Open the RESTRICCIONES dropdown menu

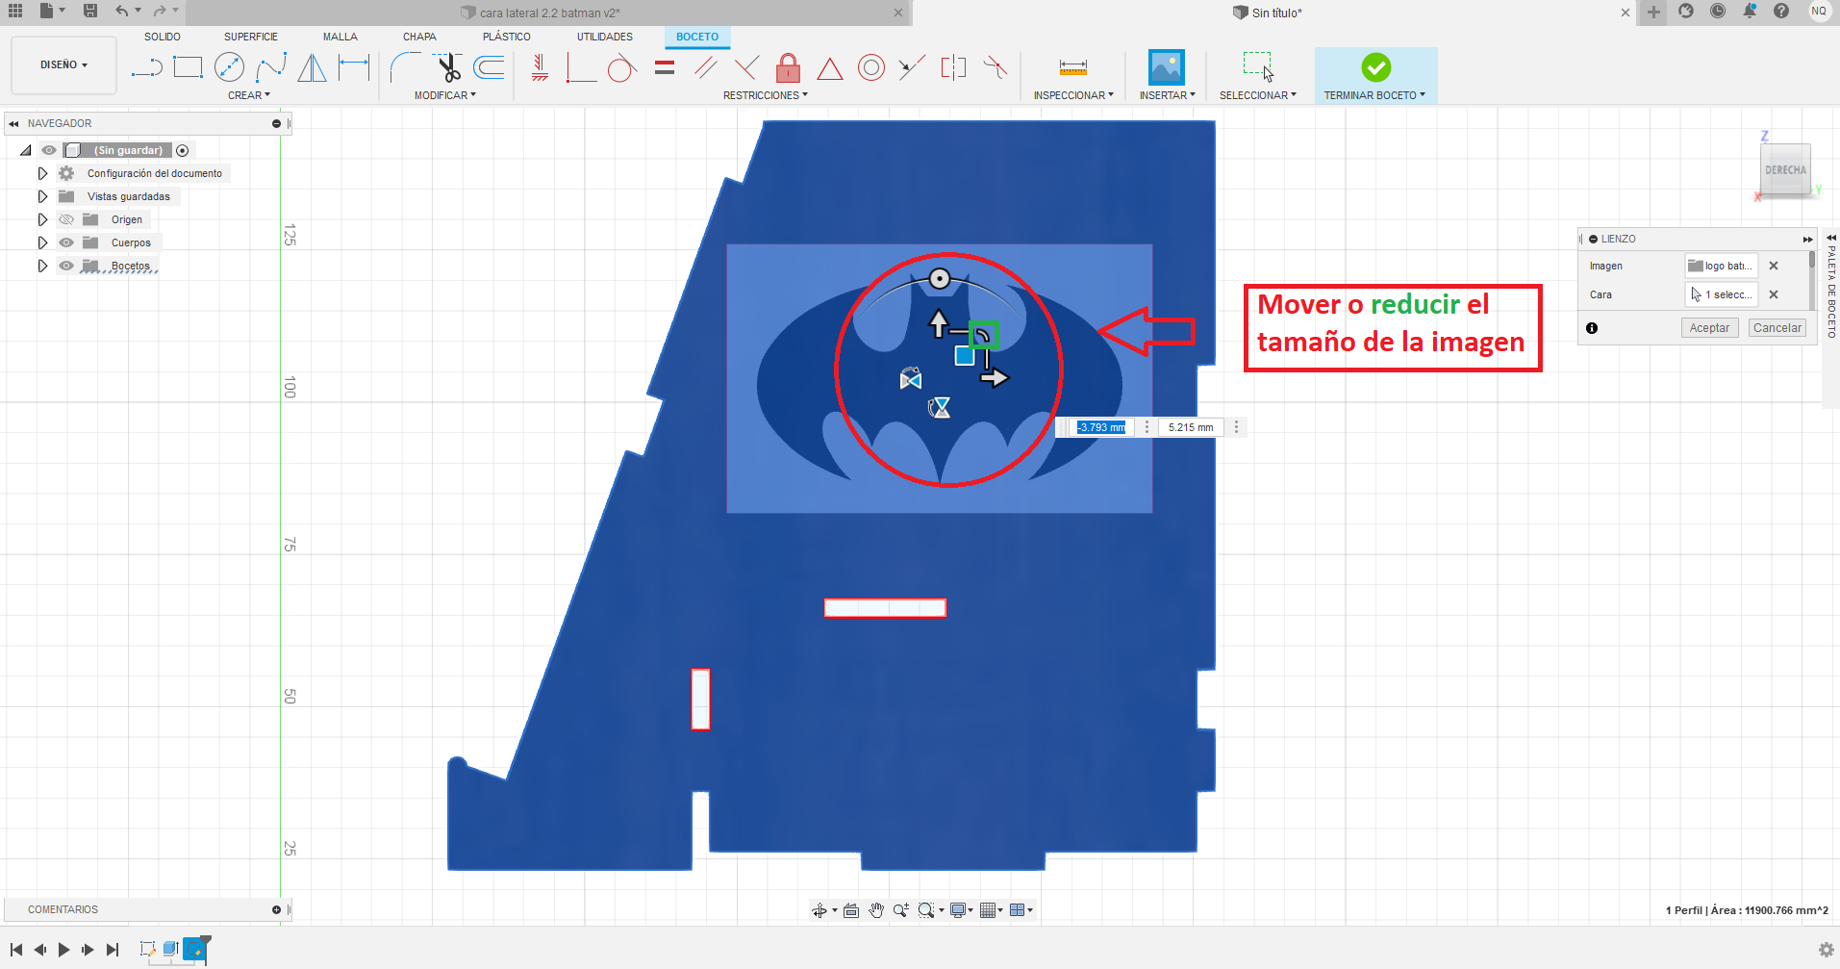(x=766, y=95)
